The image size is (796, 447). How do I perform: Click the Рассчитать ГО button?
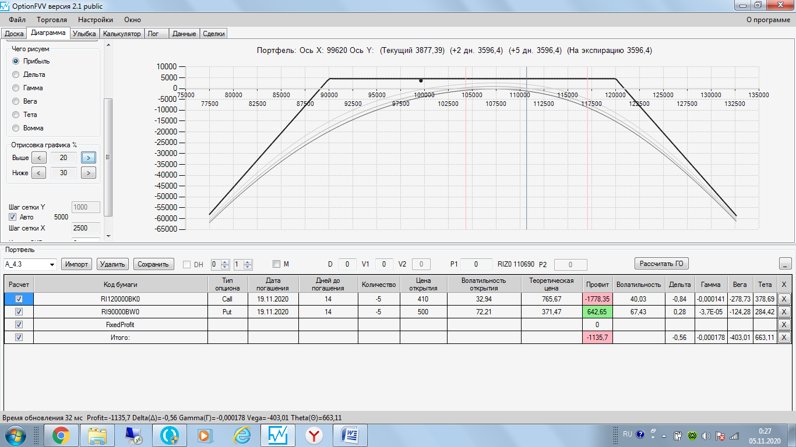[x=661, y=264]
